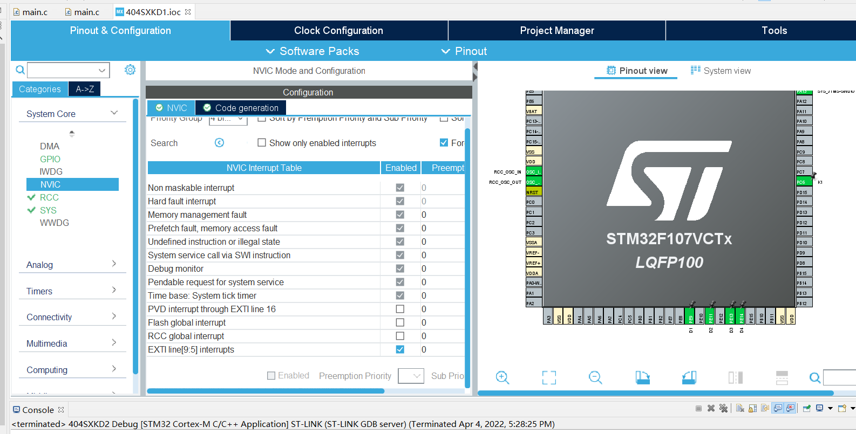Toggle Show only enabled interrupts checkbox
The image size is (856, 434).
[x=262, y=143]
